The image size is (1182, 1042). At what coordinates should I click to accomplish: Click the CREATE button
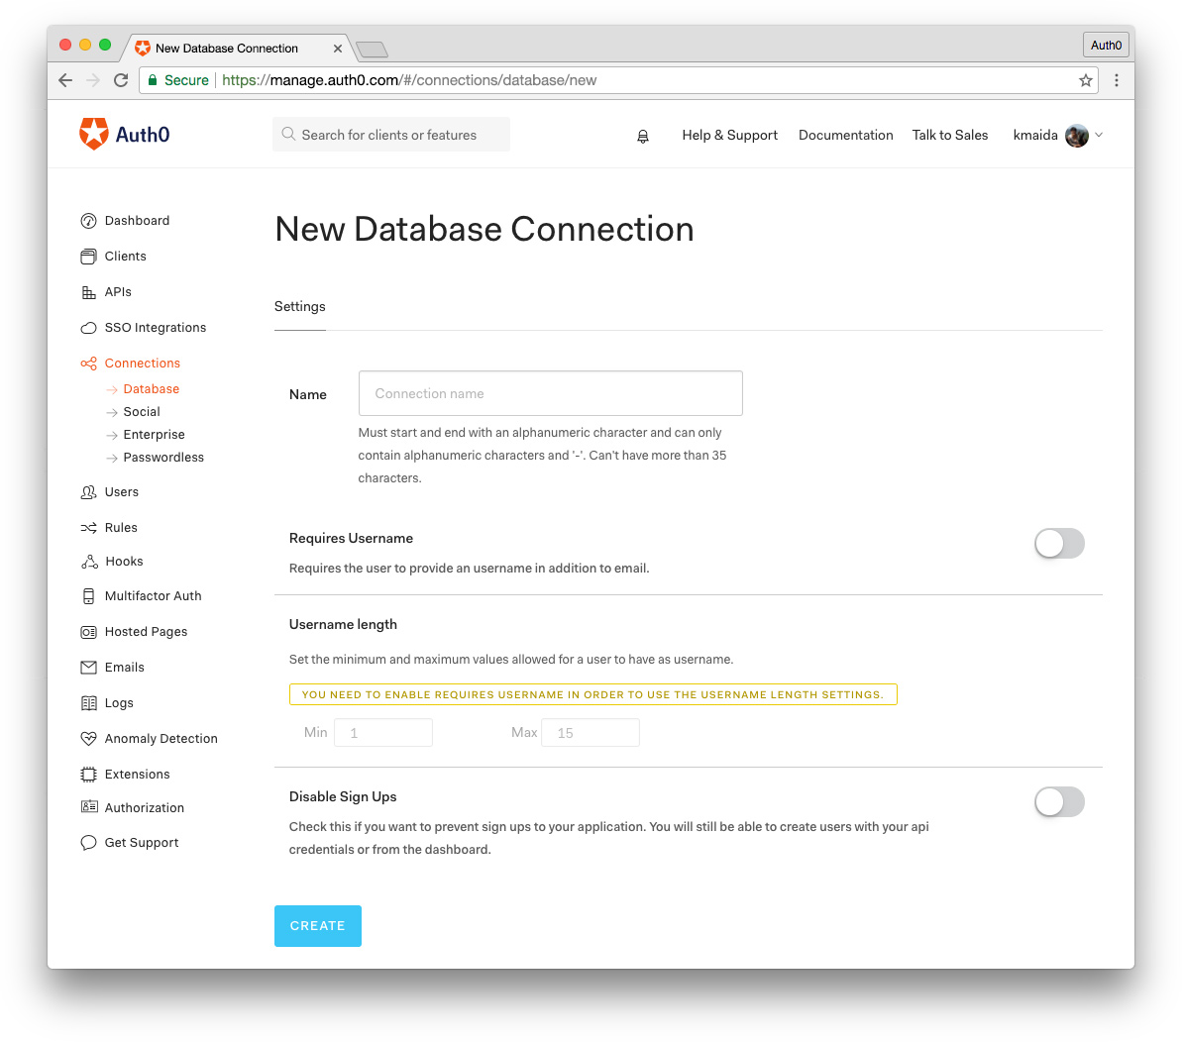coord(318,926)
